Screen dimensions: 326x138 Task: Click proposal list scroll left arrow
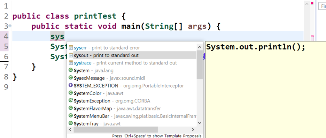(x=70, y=130)
